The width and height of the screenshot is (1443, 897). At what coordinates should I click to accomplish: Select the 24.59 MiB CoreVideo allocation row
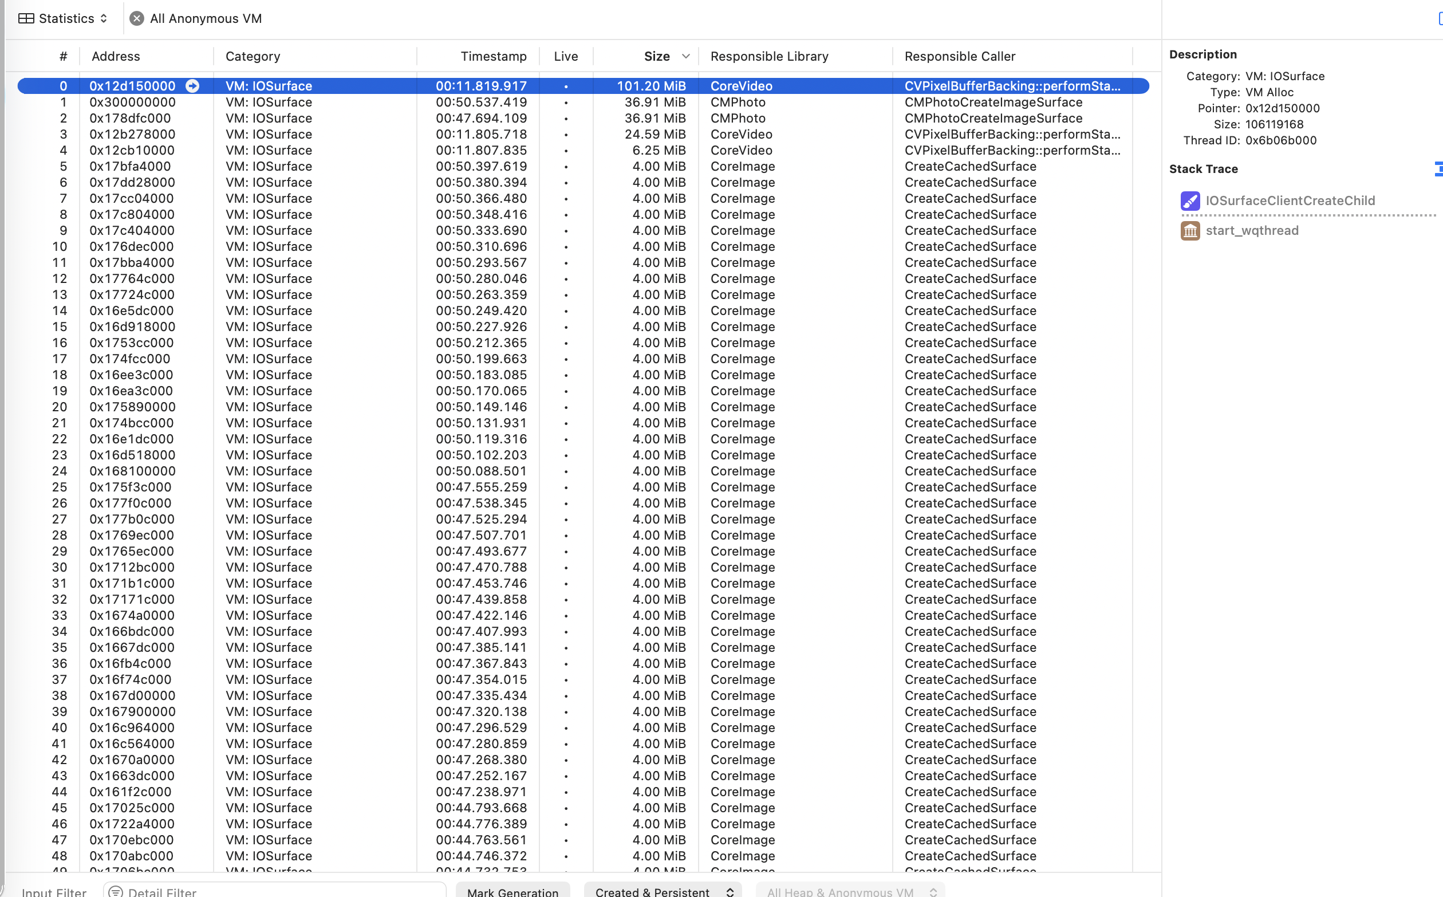point(655,134)
